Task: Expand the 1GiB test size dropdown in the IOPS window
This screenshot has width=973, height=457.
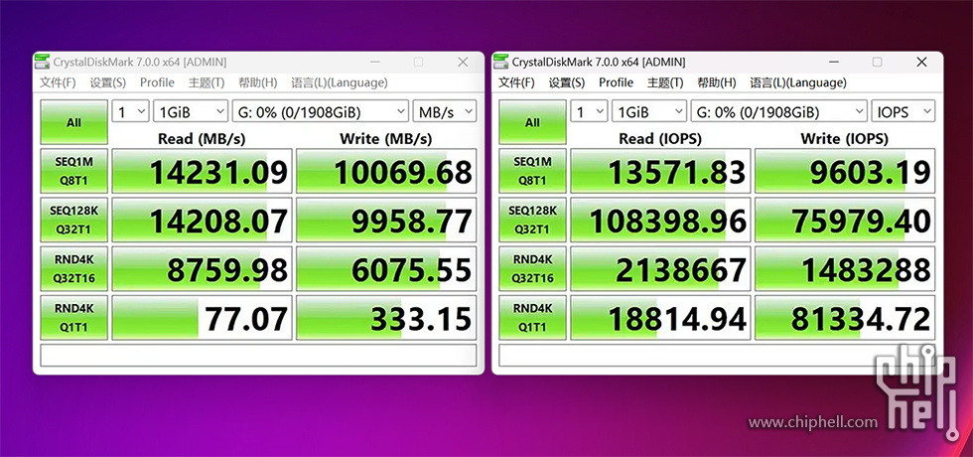Action: [x=646, y=112]
